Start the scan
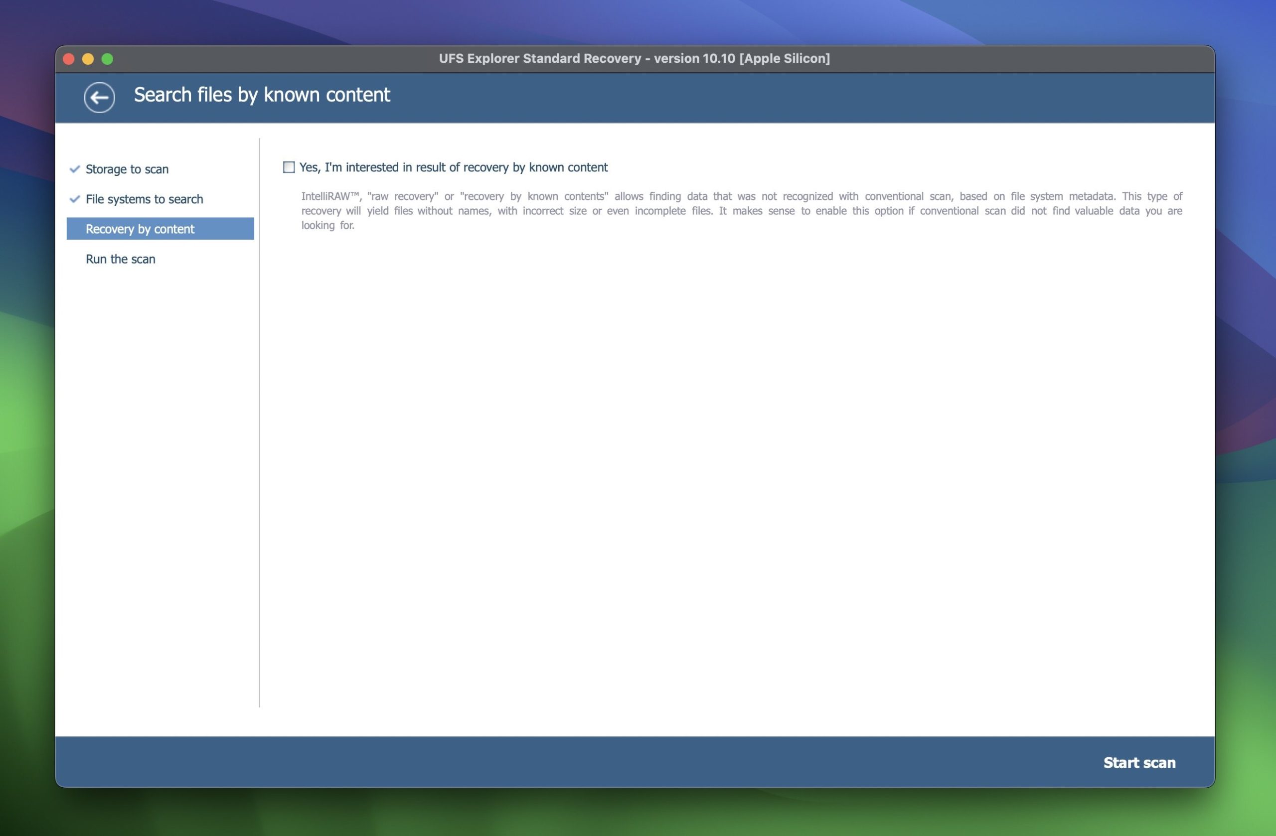Image resolution: width=1276 pixels, height=836 pixels. 1139,762
